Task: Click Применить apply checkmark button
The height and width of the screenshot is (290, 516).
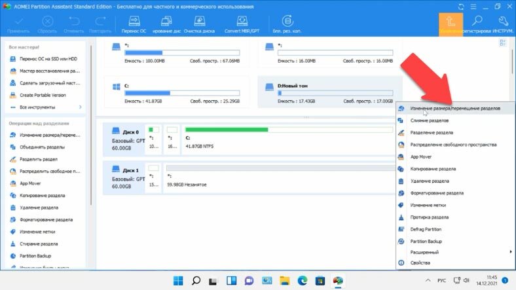Action: (19, 25)
